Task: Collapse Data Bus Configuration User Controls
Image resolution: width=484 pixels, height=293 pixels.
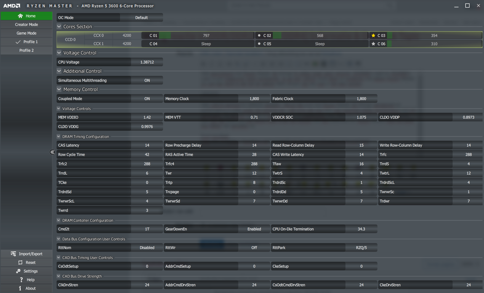Action: tap(58, 239)
